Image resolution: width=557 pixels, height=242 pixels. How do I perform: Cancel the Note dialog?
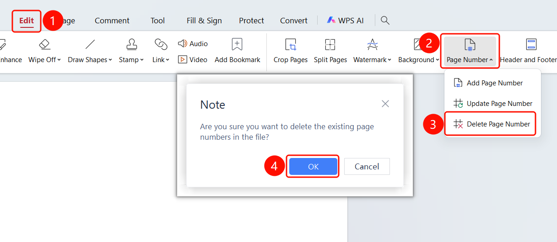click(x=367, y=167)
